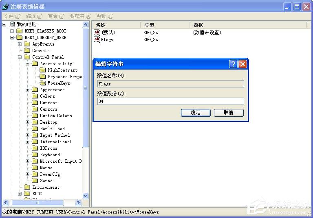
Task: Expand the Input Method node
Action: [x=28, y=135]
